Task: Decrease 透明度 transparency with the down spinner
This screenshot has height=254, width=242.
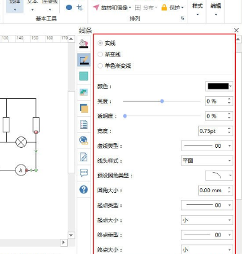Action: pyautogui.click(x=229, y=118)
